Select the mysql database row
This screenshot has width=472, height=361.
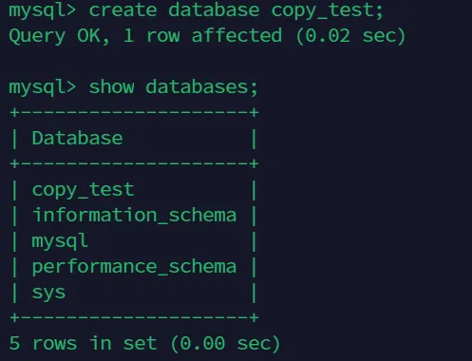134,241
